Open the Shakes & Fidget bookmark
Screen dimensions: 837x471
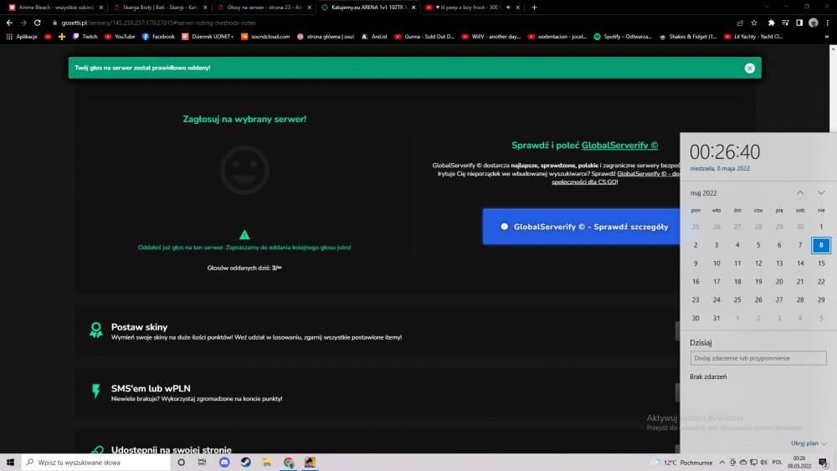coord(687,37)
